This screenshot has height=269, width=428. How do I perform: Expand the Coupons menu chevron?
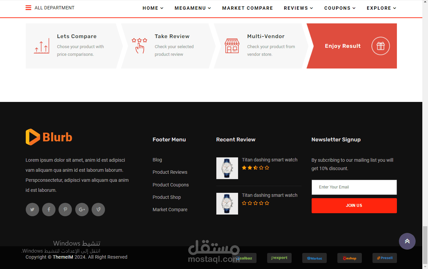[354, 8]
